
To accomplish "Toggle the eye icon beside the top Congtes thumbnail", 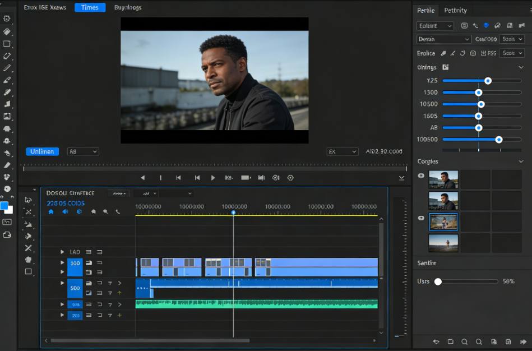I will point(421,175).
